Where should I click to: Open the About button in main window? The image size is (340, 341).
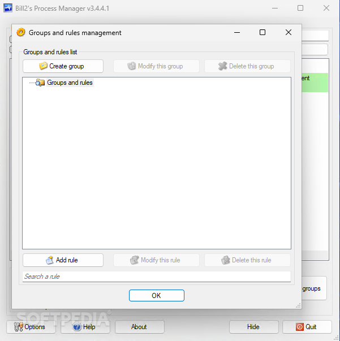pos(140,327)
